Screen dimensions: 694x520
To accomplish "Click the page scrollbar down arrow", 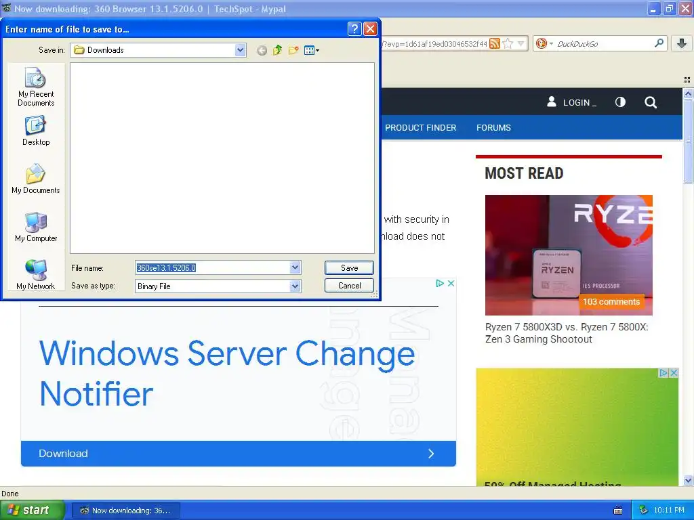I will coord(688,480).
